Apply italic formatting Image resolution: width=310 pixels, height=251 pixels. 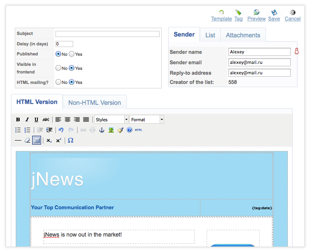click(27, 120)
